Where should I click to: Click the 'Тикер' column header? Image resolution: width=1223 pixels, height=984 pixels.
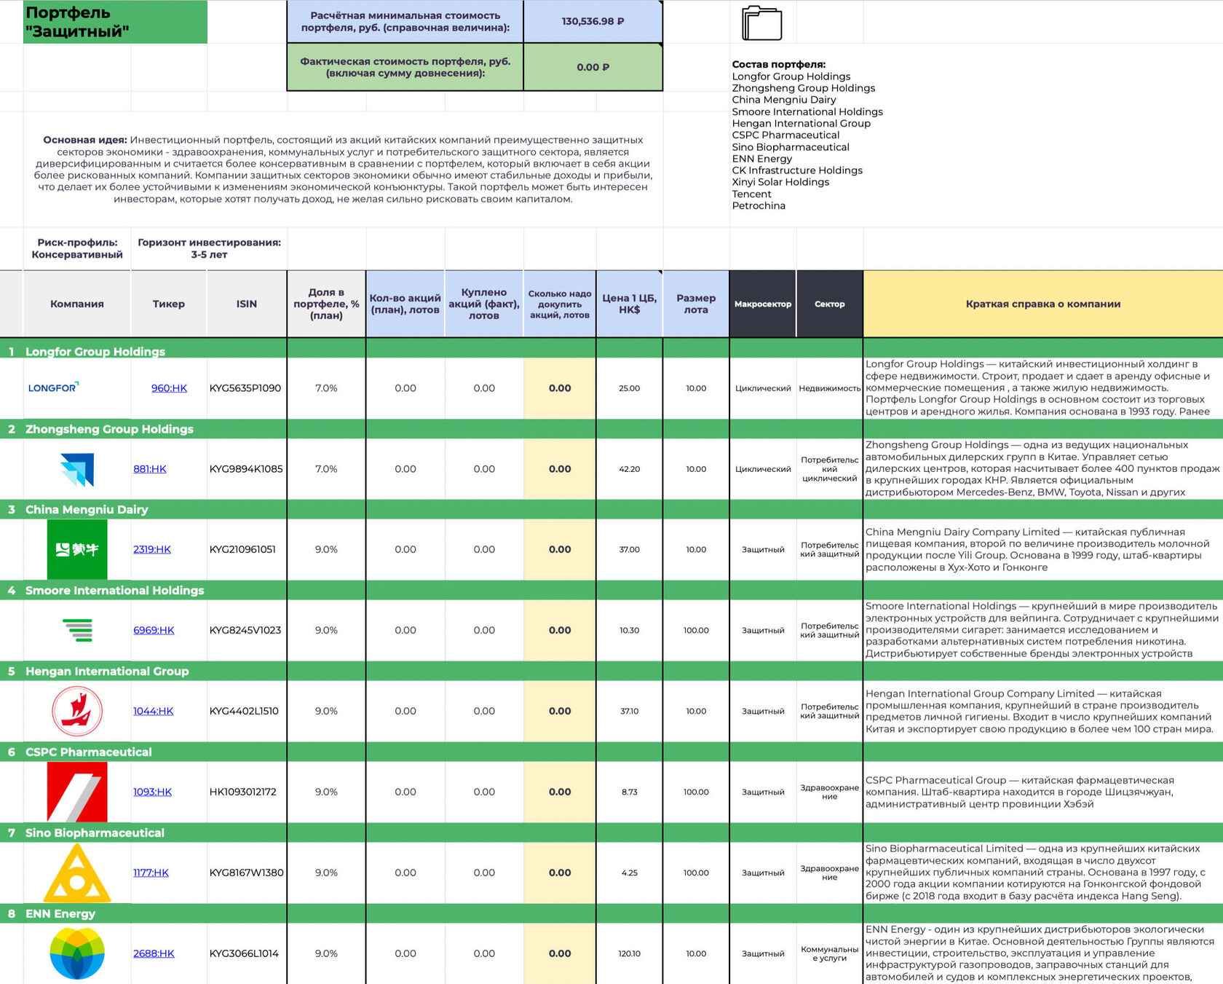click(x=169, y=304)
